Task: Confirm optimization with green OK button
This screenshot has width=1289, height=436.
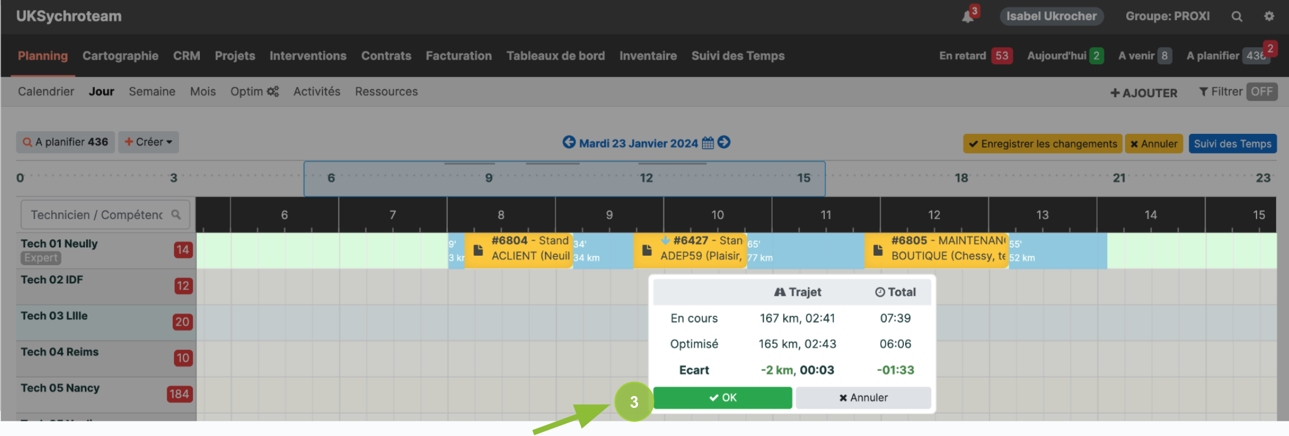Action: point(722,398)
